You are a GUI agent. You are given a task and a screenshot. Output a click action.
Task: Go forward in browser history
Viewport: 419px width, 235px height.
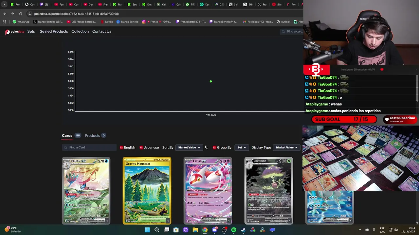point(12,14)
